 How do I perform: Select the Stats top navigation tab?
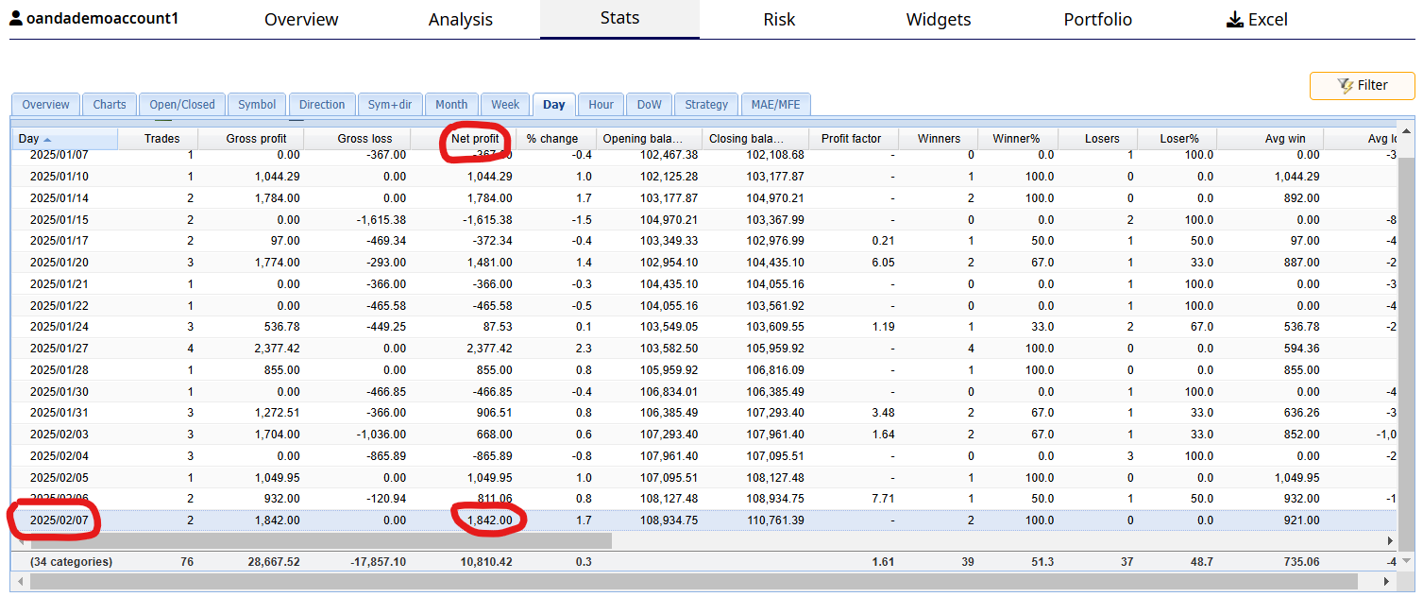(x=619, y=18)
